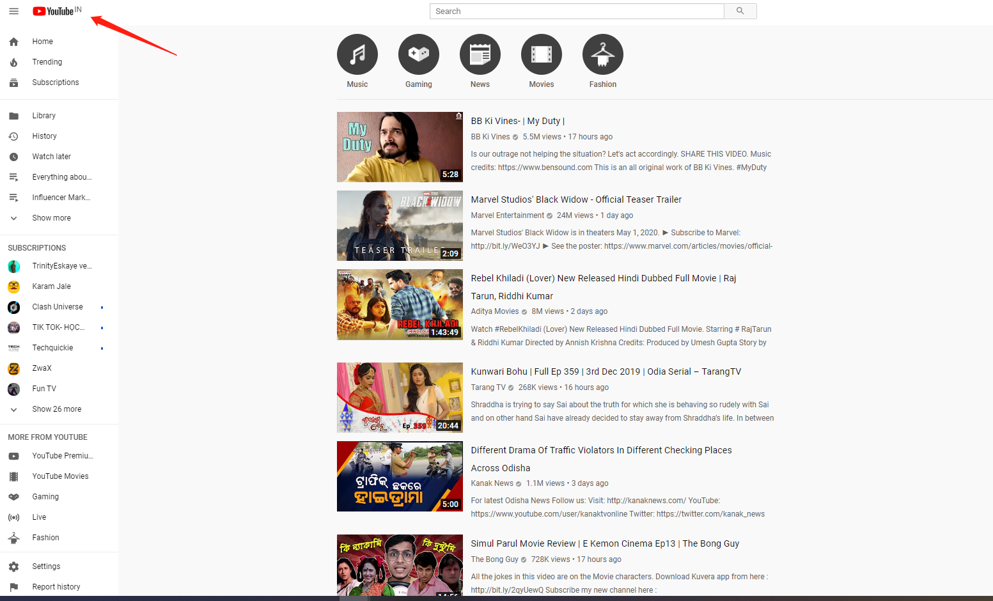Screen dimensions: 993x601
Task: Play the Kanak News traffic thumbnail
Action: point(400,476)
